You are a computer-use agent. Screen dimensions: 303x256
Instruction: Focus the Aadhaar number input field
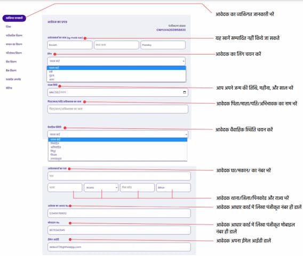[119, 213]
